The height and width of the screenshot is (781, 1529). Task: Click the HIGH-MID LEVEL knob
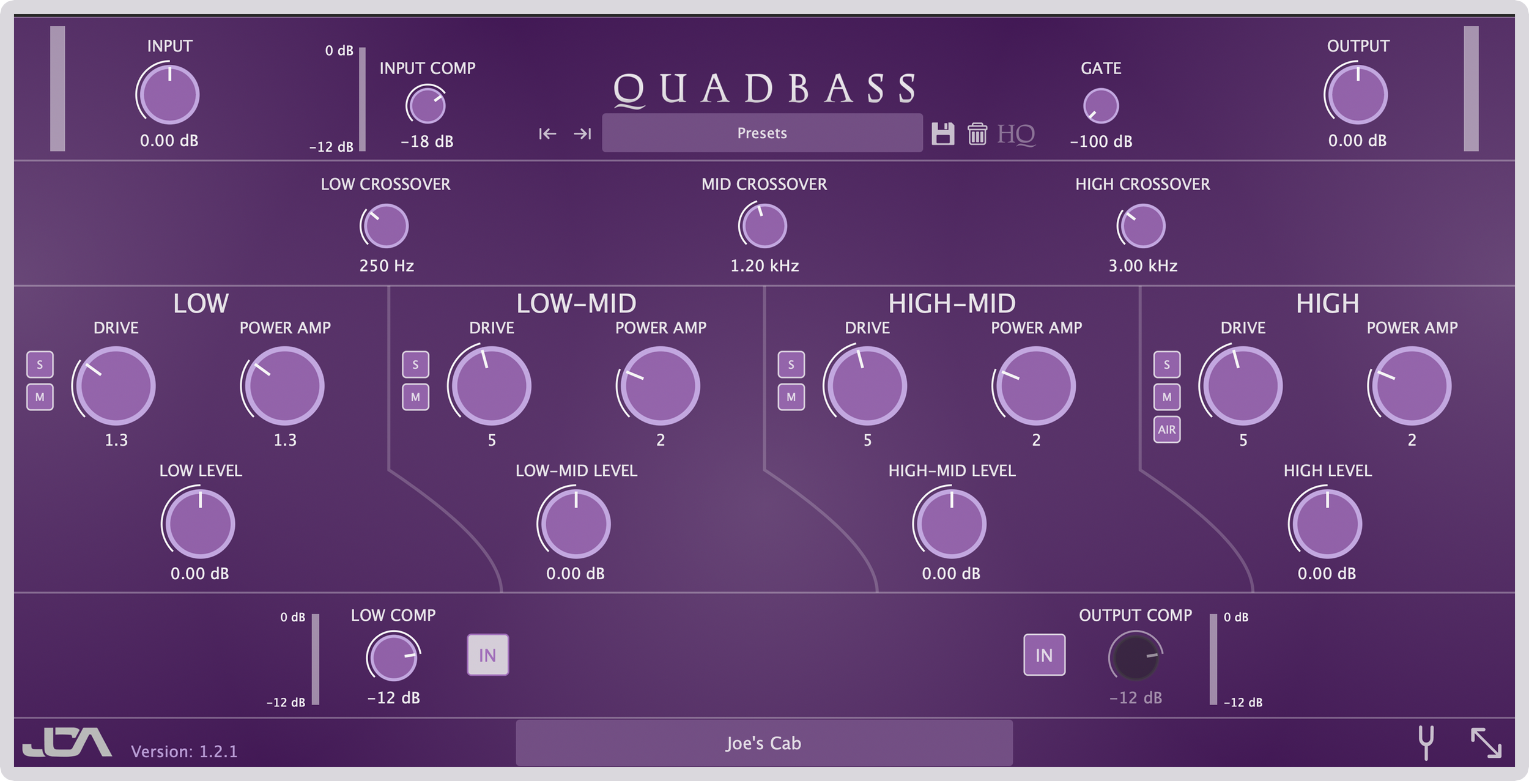(951, 524)
